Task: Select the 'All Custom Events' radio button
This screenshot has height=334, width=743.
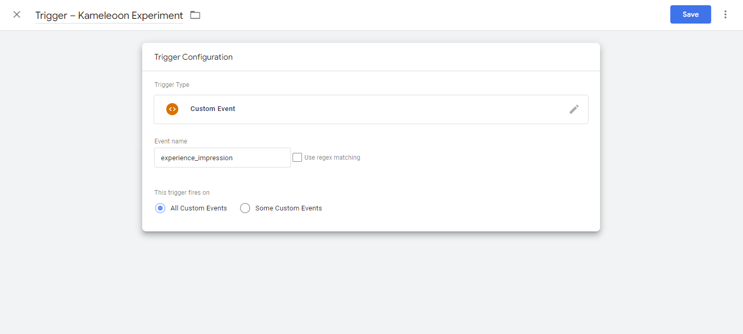Action: point(160,208)
